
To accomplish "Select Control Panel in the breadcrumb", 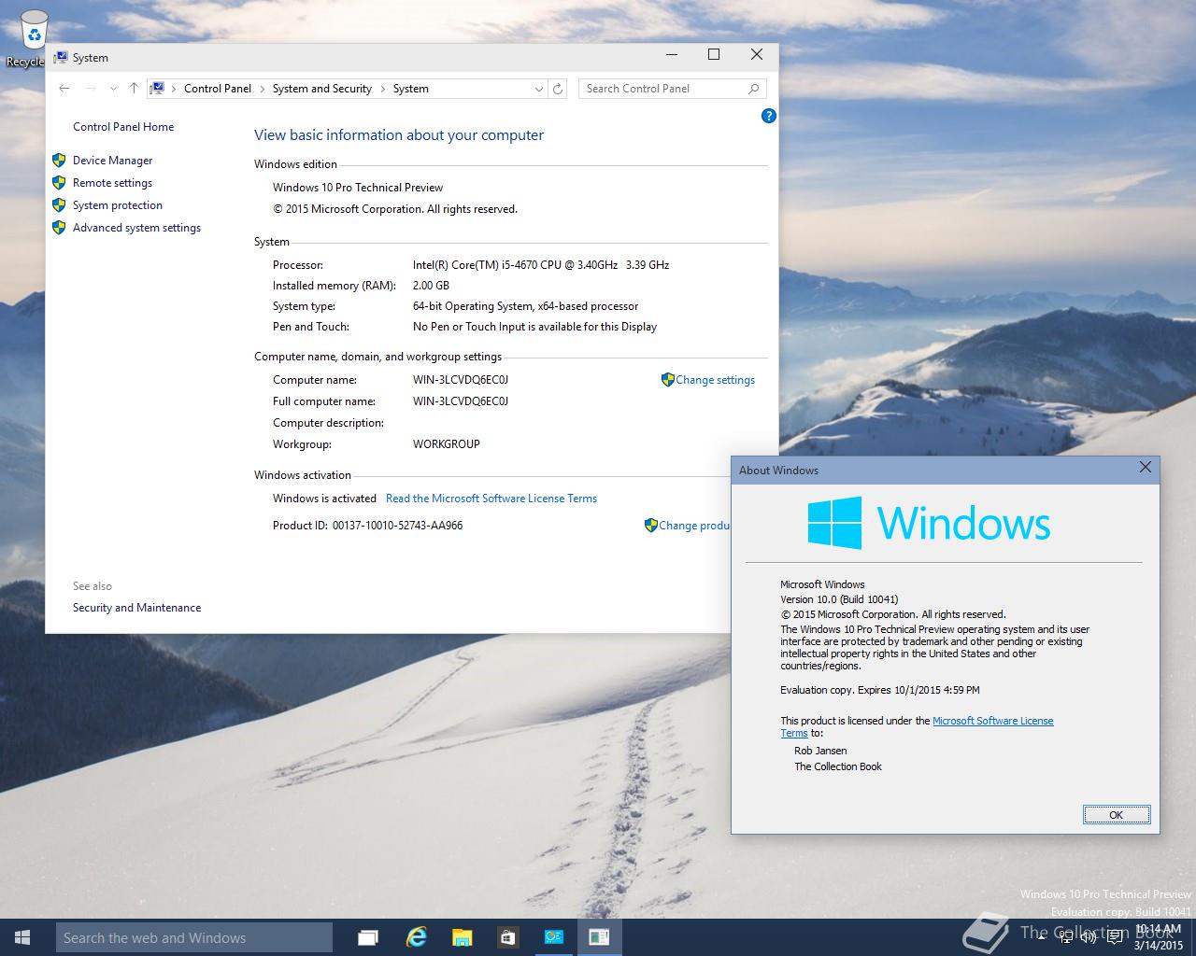I will click(x=218, y=89).
